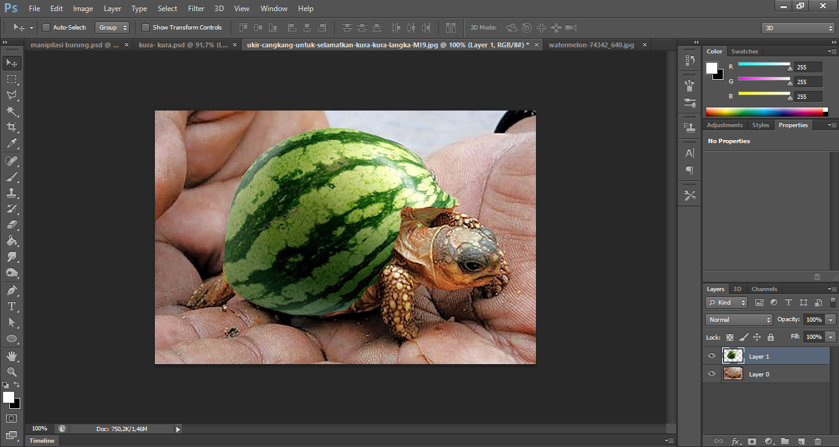Open the Normal blend mode dropdown
839x447 pixels.
738,319
